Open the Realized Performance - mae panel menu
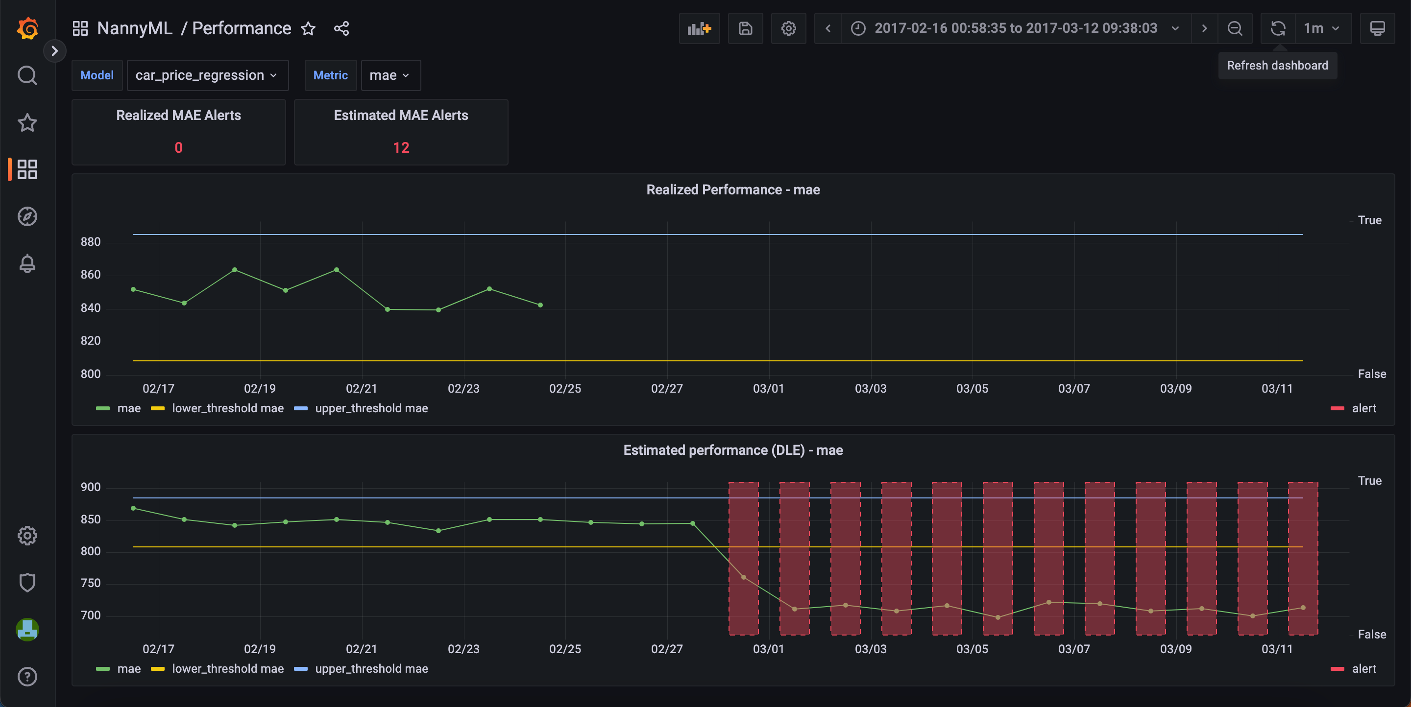This screenshot has width=1411, height=707. 733,190
